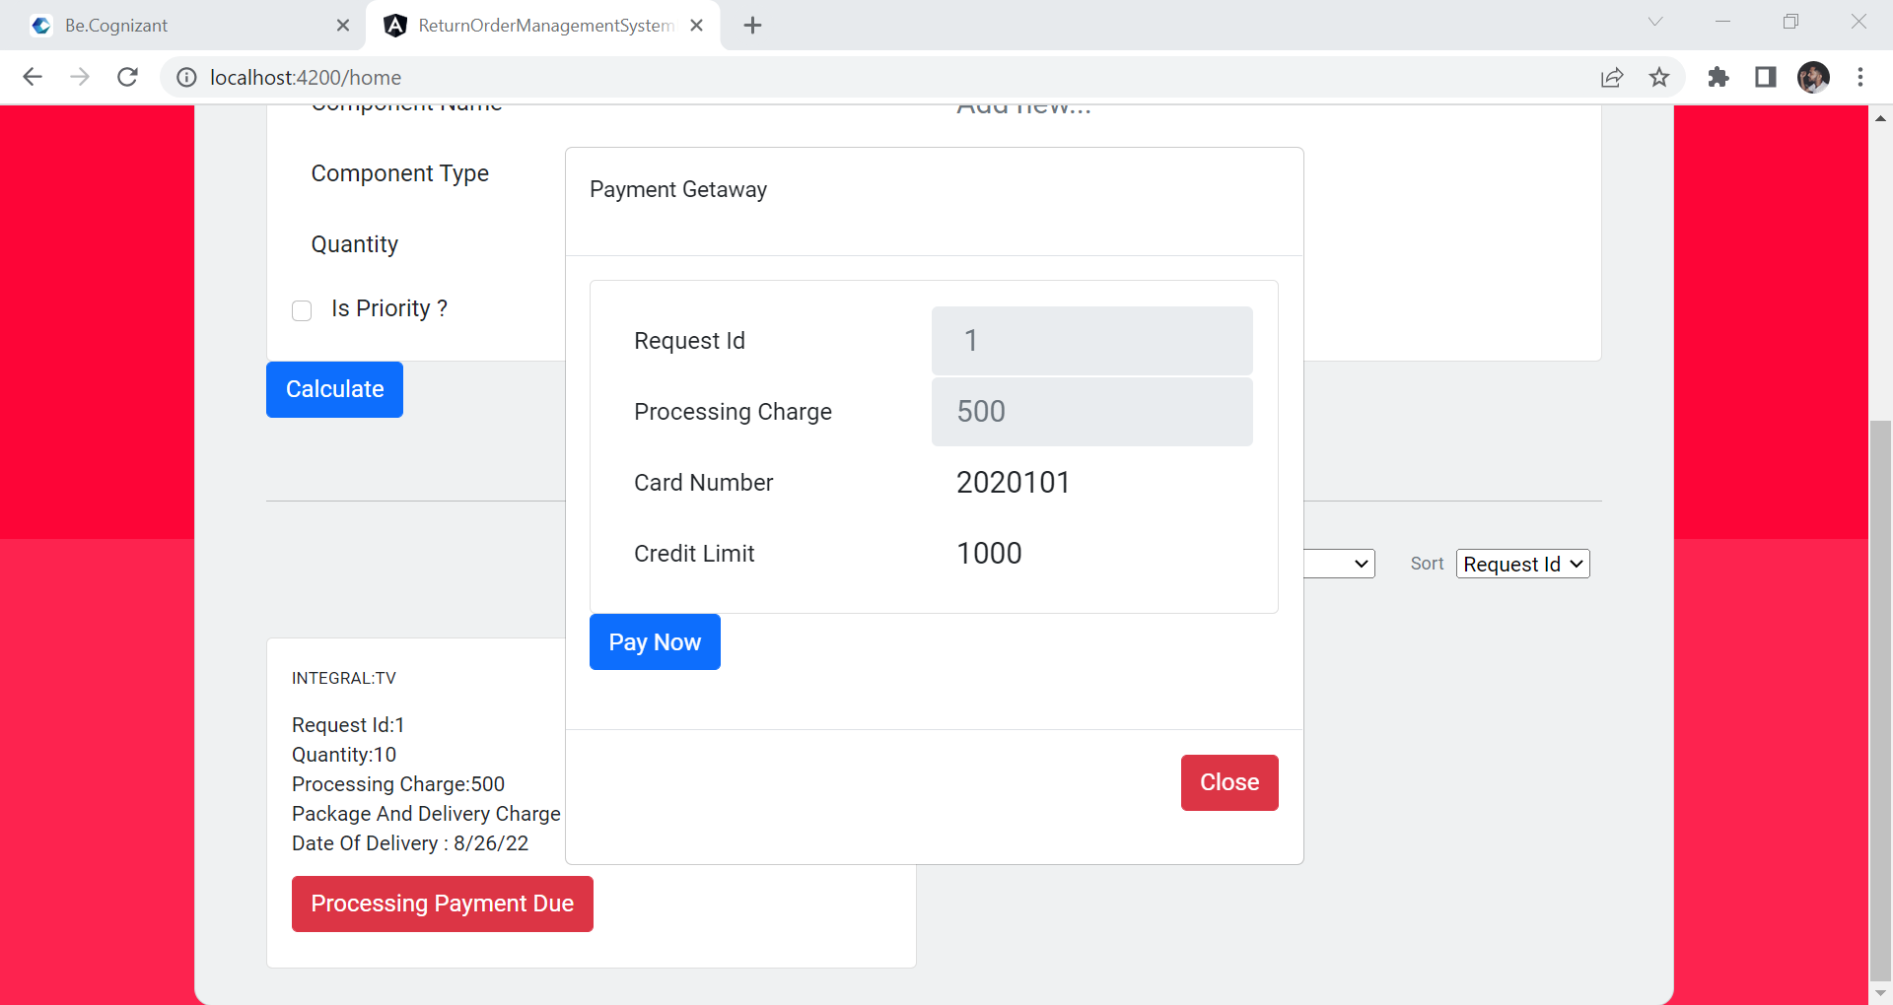Open the filter dropdown left of Sort
Image resolution: width=1893 pixels, height=1005 pixels.
(x=1339, y=564)
